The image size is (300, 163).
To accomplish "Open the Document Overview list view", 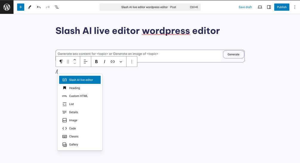I will (x=57, y=7).
